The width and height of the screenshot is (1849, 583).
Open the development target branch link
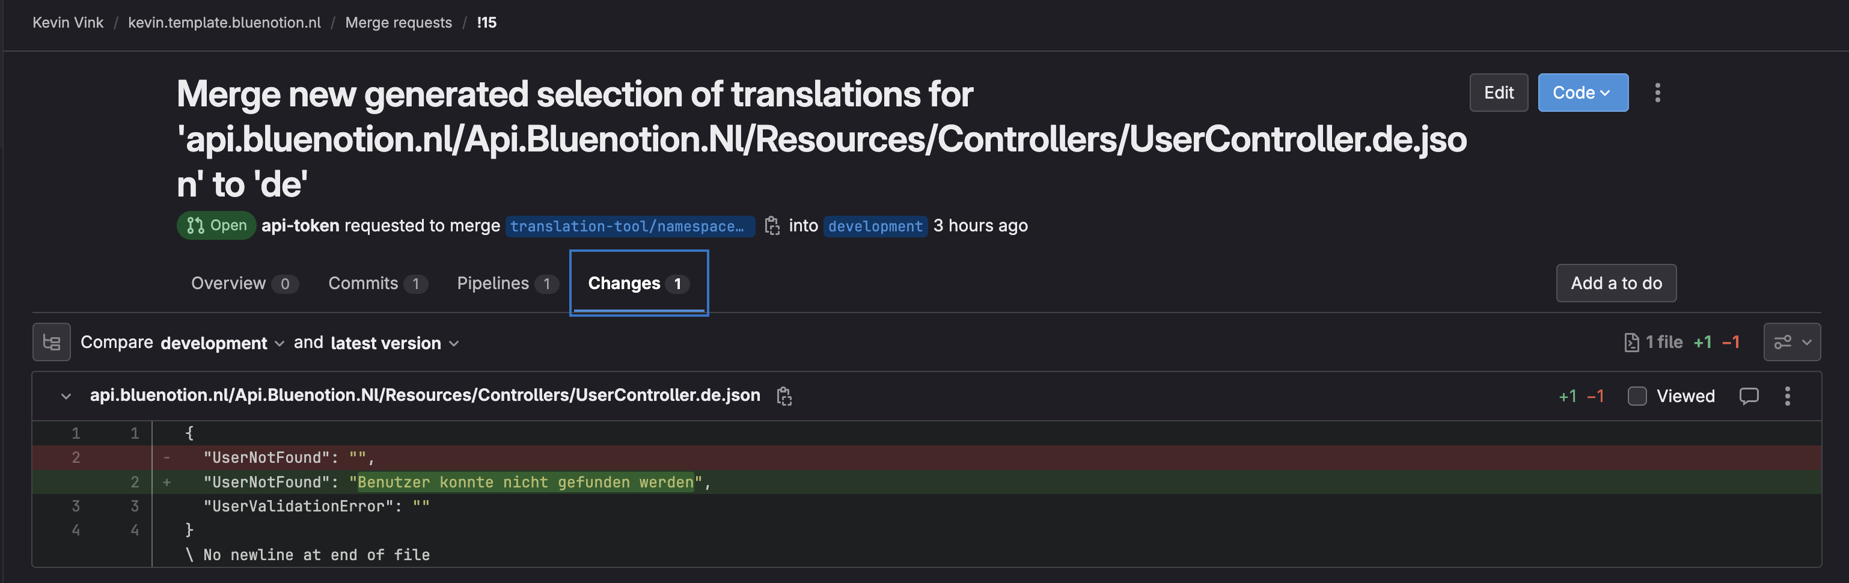coord(874,226)
